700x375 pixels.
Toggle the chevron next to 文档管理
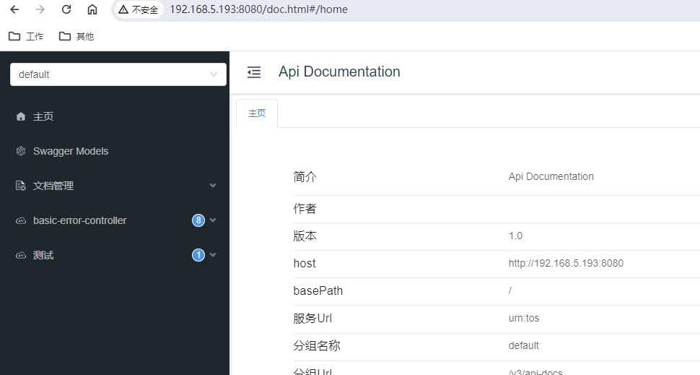[x=213, y=185]
